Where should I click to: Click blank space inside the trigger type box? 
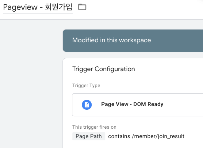coord(184,105)
